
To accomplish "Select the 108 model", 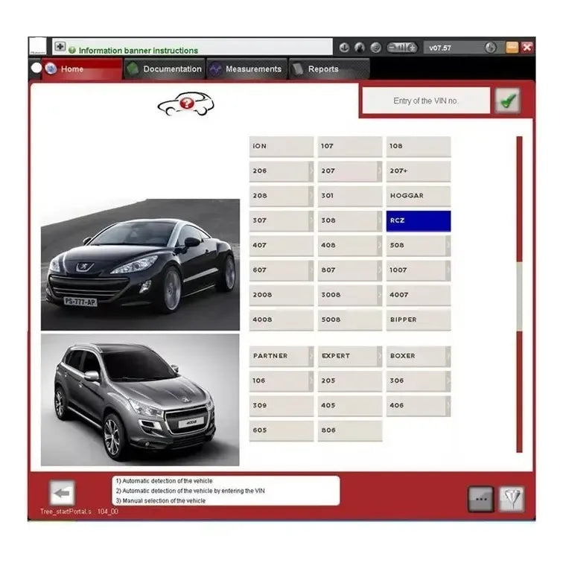I will (x=419, y=146).
